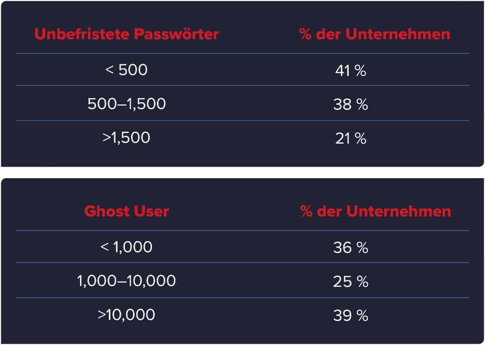Click the 'Unbefristete Passwörter' column header
Image resolution: width=485 pixels, height=345 pixels.
point(127,34)
